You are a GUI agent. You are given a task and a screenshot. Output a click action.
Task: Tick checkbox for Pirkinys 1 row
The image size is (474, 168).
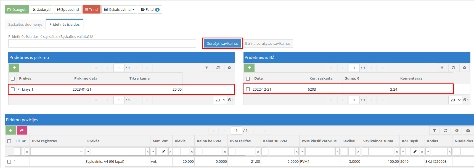[13, 89]
